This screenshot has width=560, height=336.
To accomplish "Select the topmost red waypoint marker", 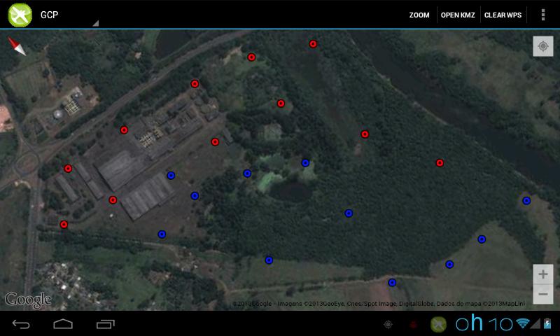I will tap(313, 44).
